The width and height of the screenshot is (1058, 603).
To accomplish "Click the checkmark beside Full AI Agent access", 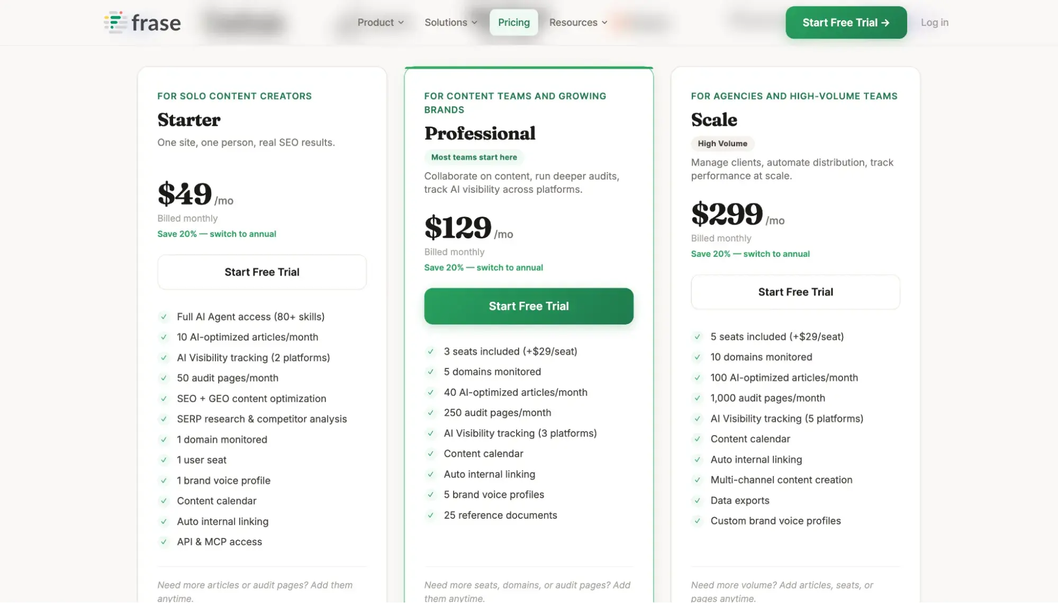I will click(164, 317).
